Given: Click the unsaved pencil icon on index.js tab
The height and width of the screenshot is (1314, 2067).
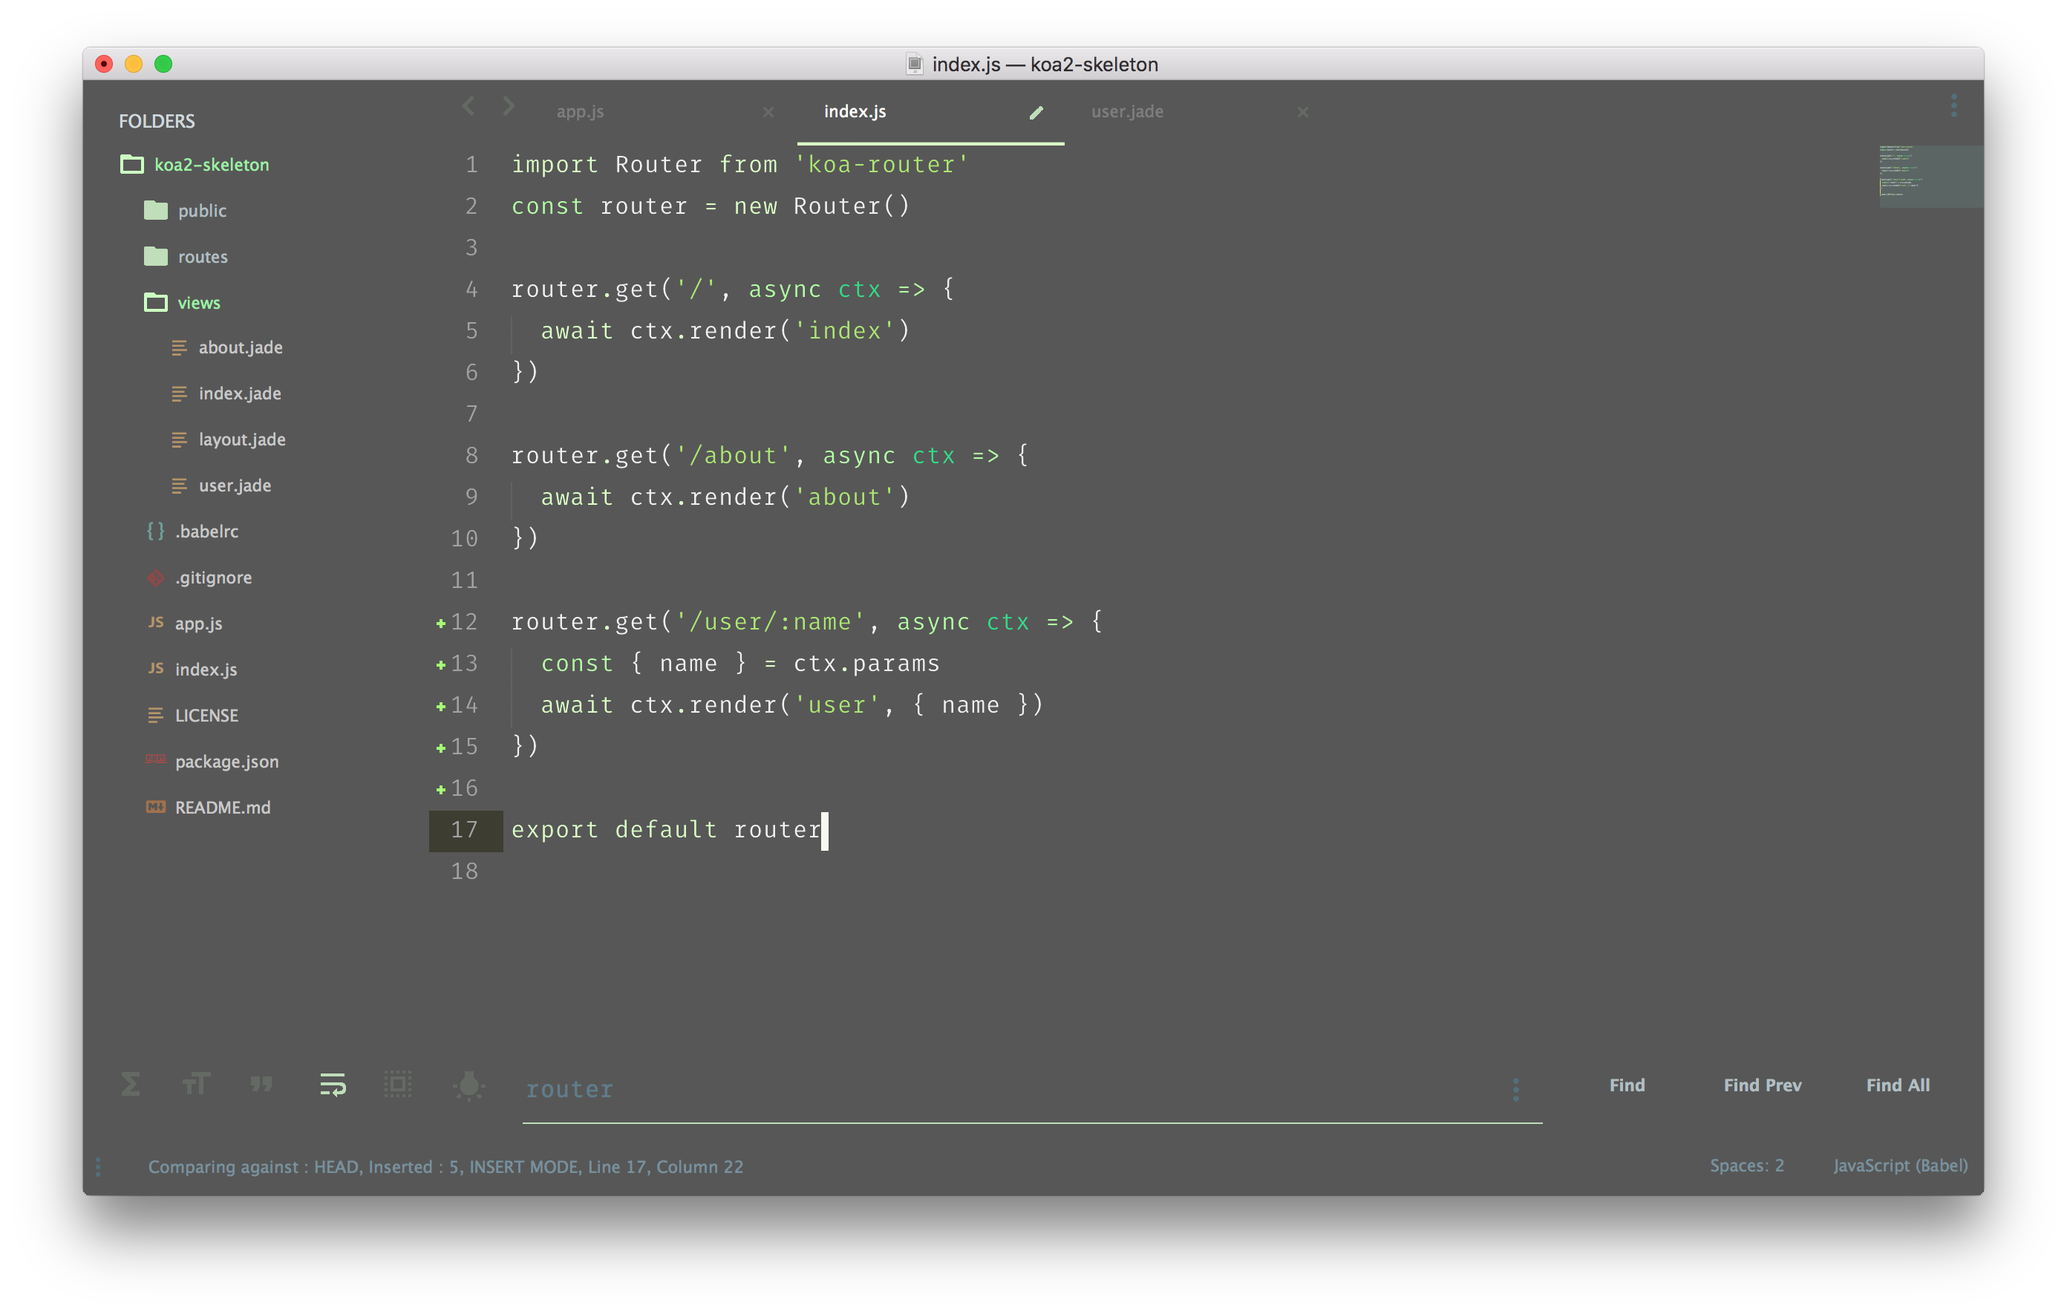Looking at the screenshot, I should [x=1036, y=112].
